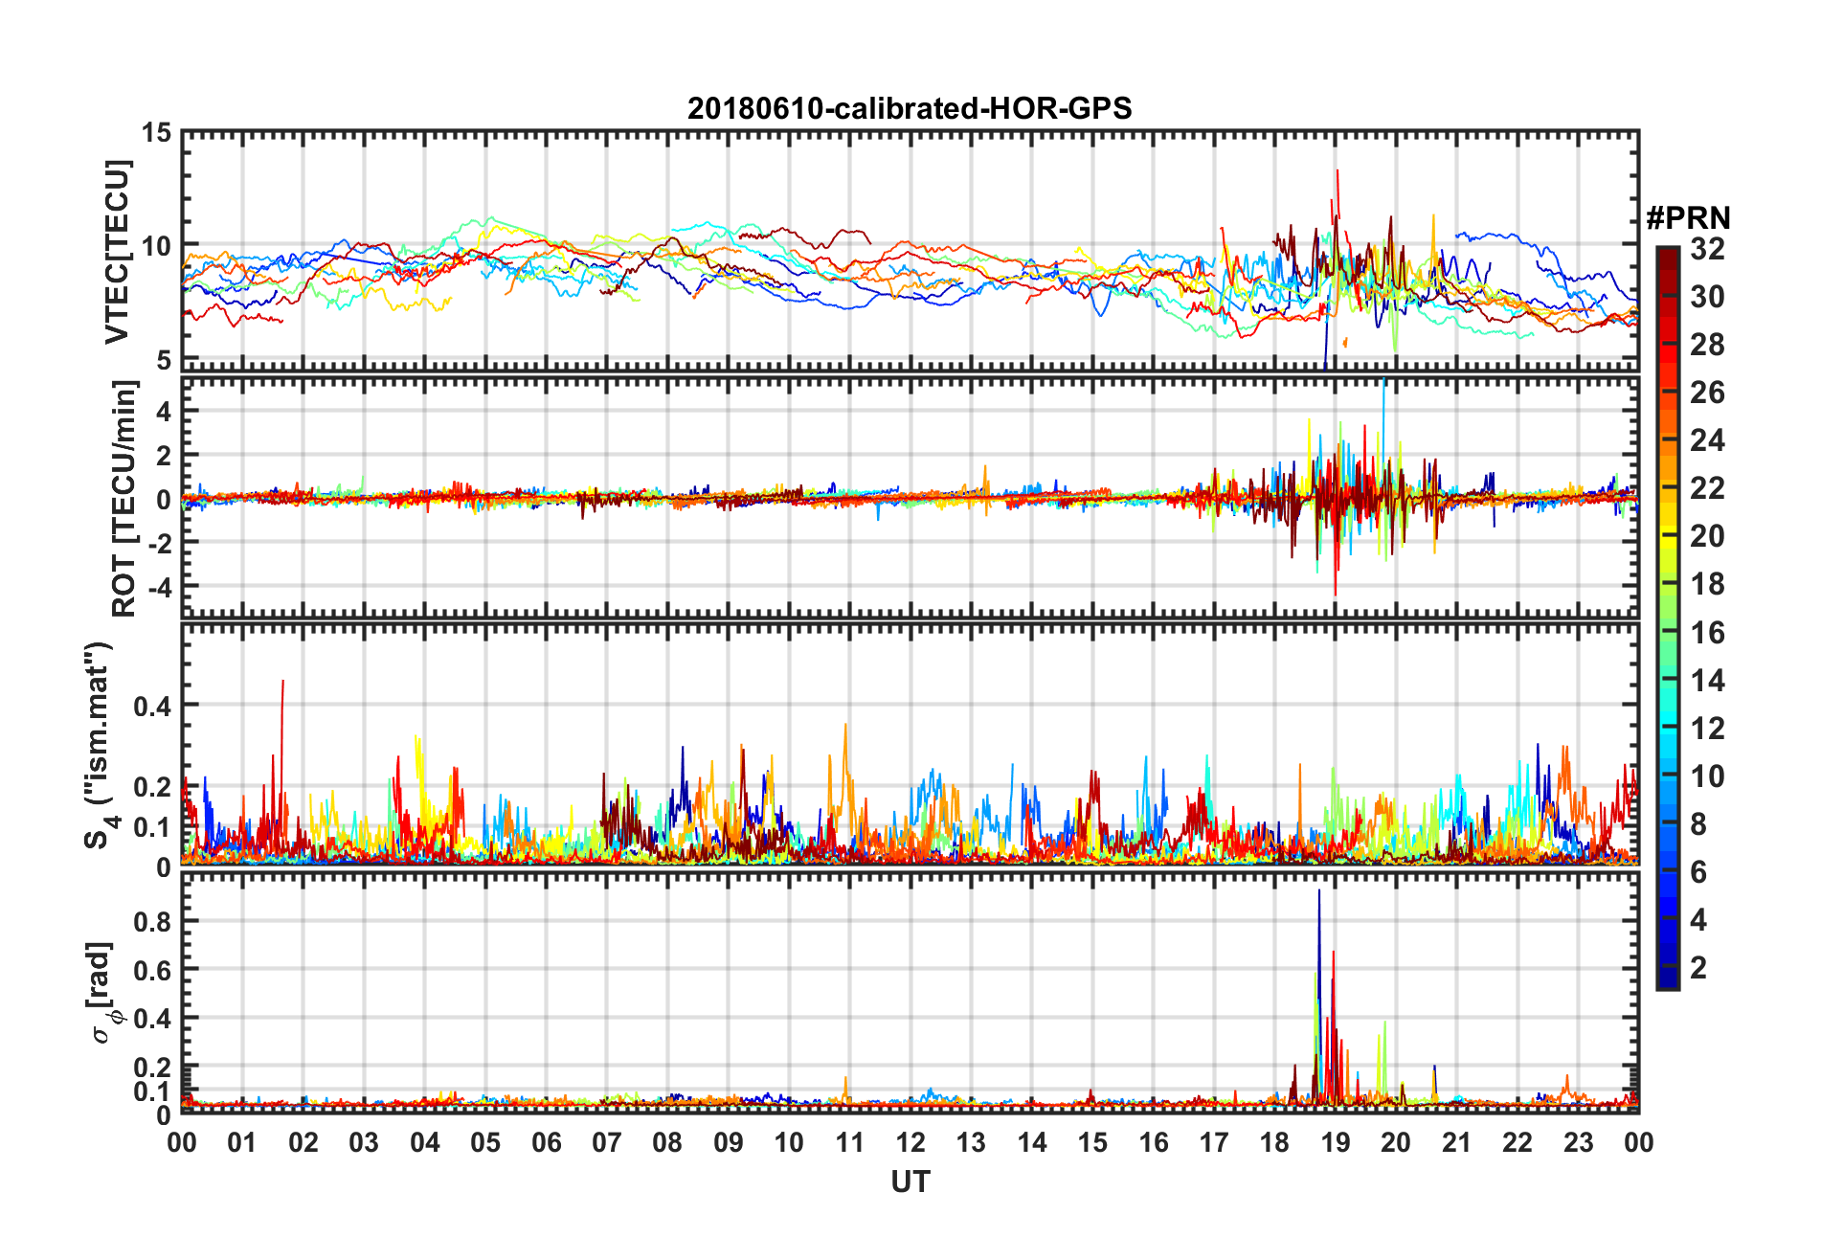1821x1237 pixels.
Task: Select the colorbar's "16" tick label
Action: [x=1707, y=633]
